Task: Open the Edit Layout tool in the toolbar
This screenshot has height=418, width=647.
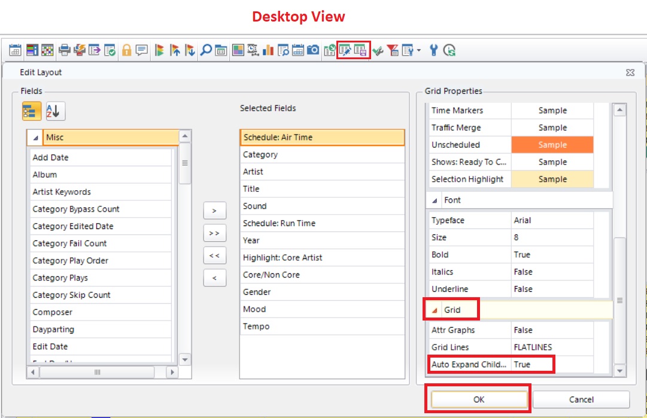Action: [x=344, y=51]
